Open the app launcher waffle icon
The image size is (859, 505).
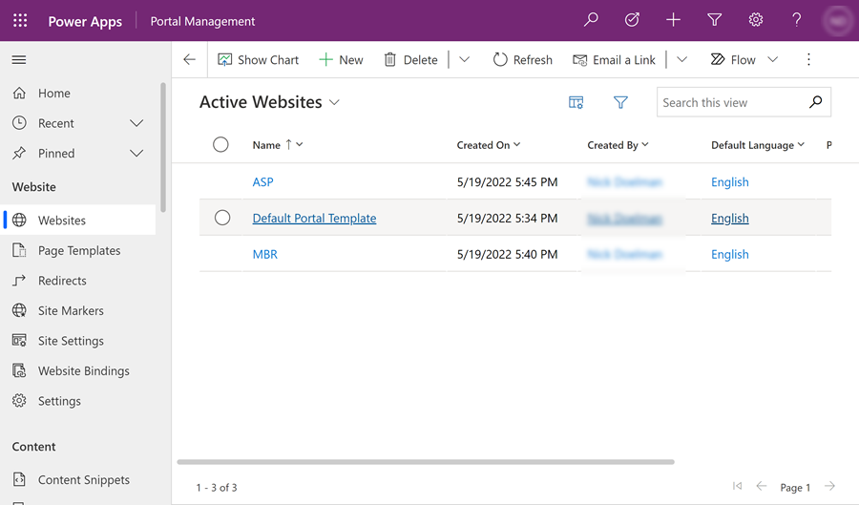20,21
